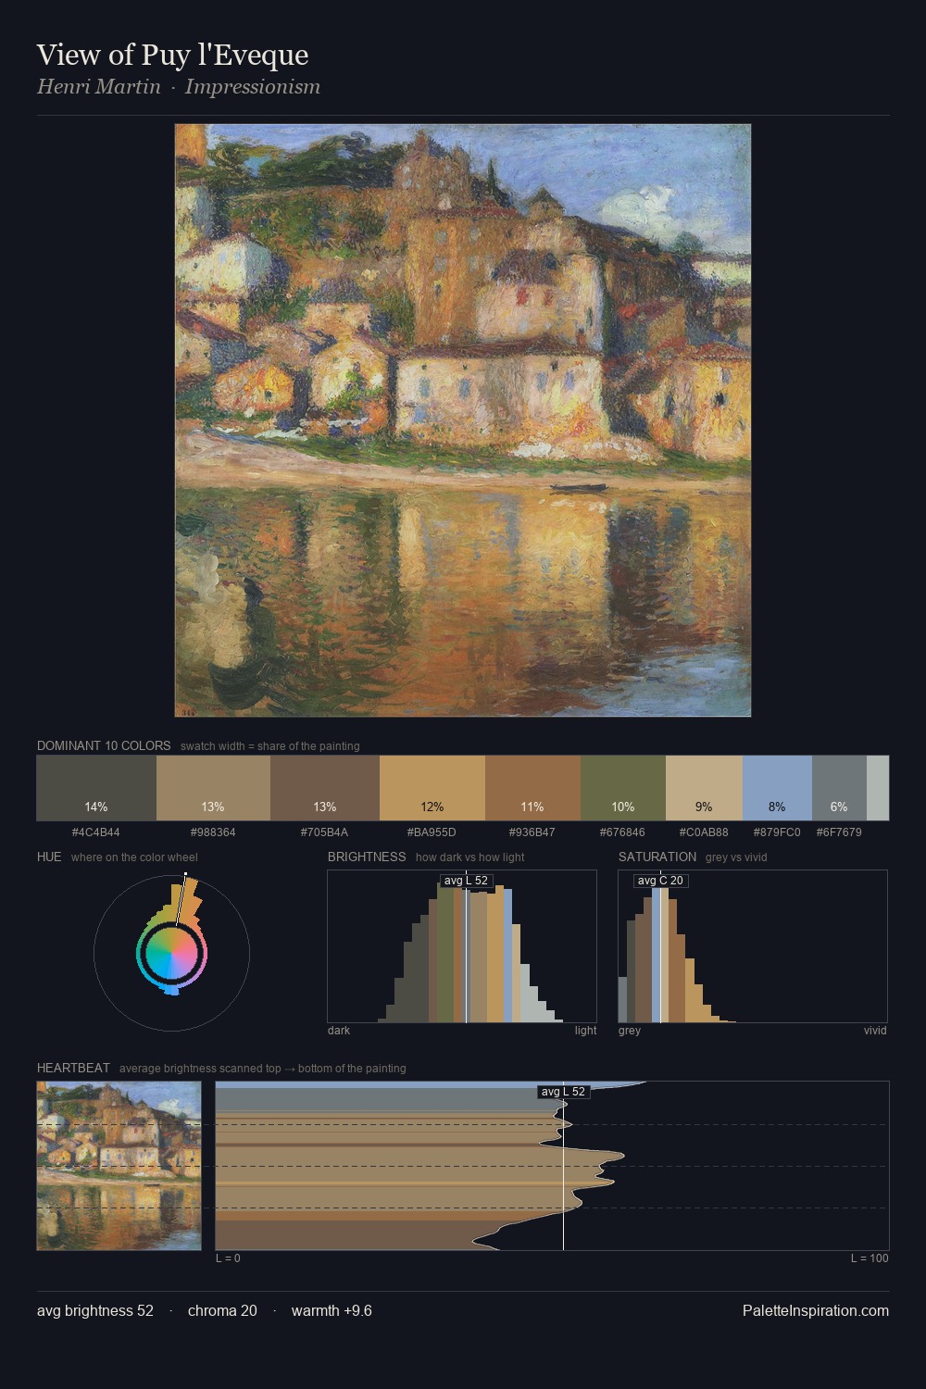
Task: Click the footer text 'chroma 20'
Action: click(222, 1311)
